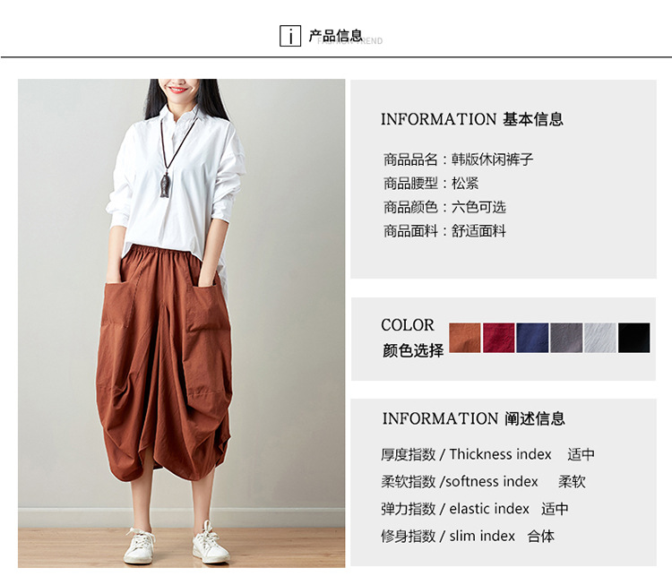Click the waist type line 松紧
The height and width of the screenshot is (585, 672).
click(431, 184)
